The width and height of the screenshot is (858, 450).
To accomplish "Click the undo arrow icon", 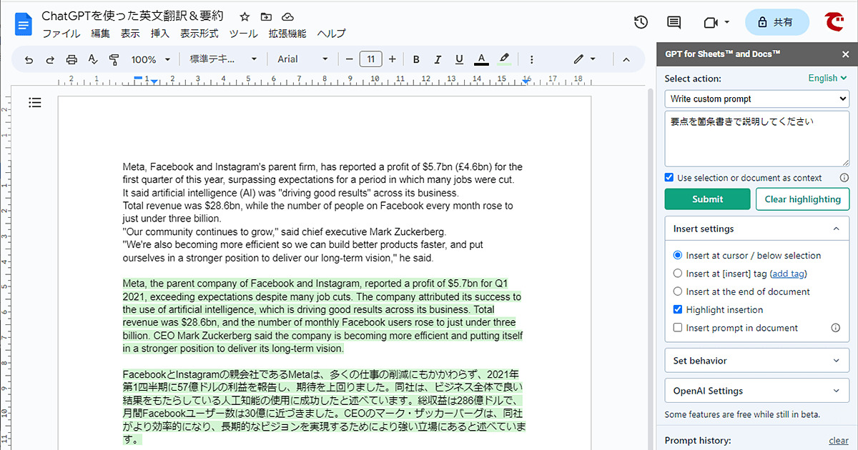I will click(29, 60).
